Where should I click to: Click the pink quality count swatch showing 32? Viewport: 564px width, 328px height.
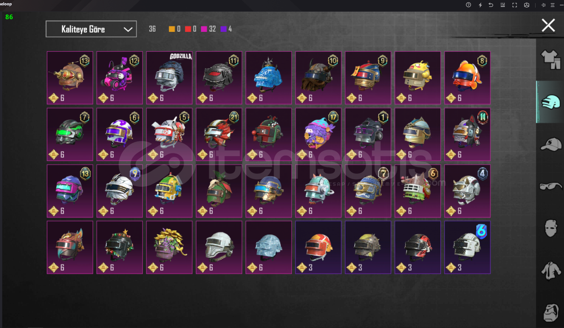204,29
